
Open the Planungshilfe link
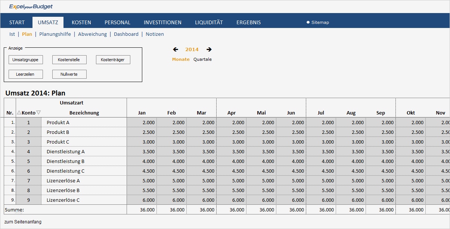(56, 34)
